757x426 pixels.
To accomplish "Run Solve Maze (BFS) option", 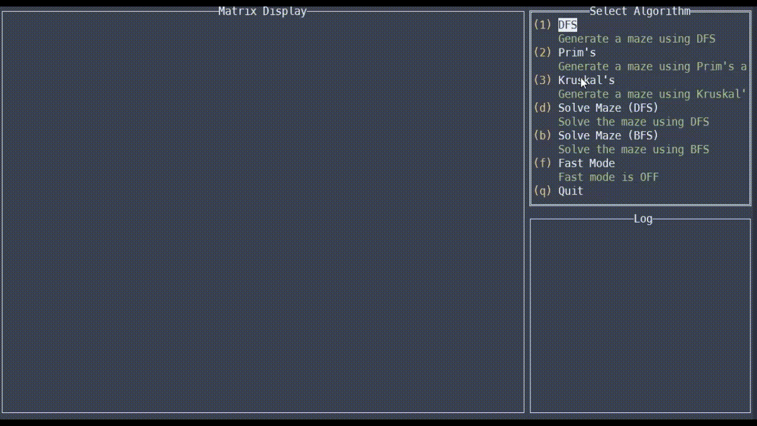I will [608, 135].
